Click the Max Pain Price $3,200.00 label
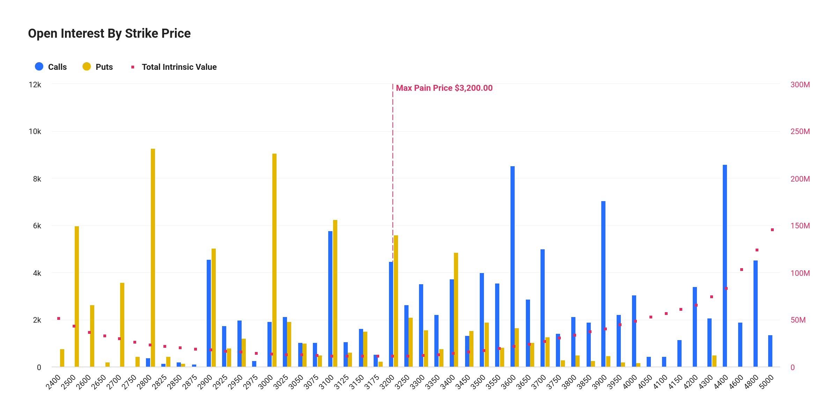Screen dimensions: 838x419 click(444, 88)
